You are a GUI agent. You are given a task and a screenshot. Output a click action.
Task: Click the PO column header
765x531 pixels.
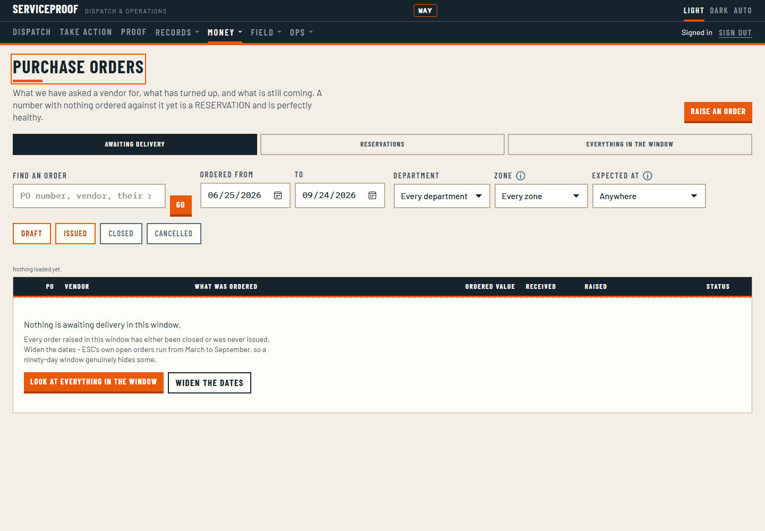point(50,287)
